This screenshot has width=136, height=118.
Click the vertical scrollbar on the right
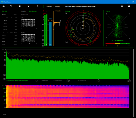click(x=133, y=83)
